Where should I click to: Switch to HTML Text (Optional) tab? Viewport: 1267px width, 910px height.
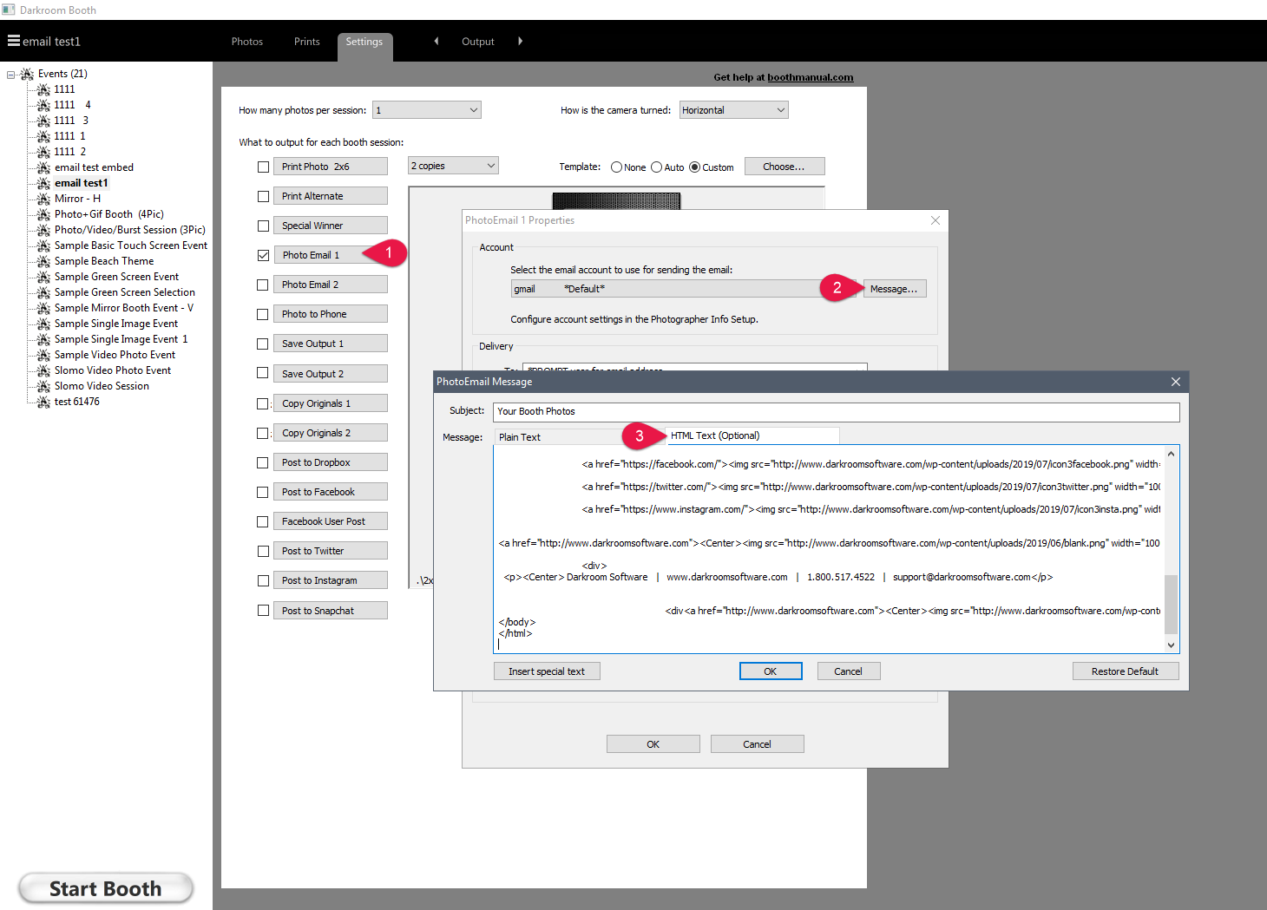(752, 435)
